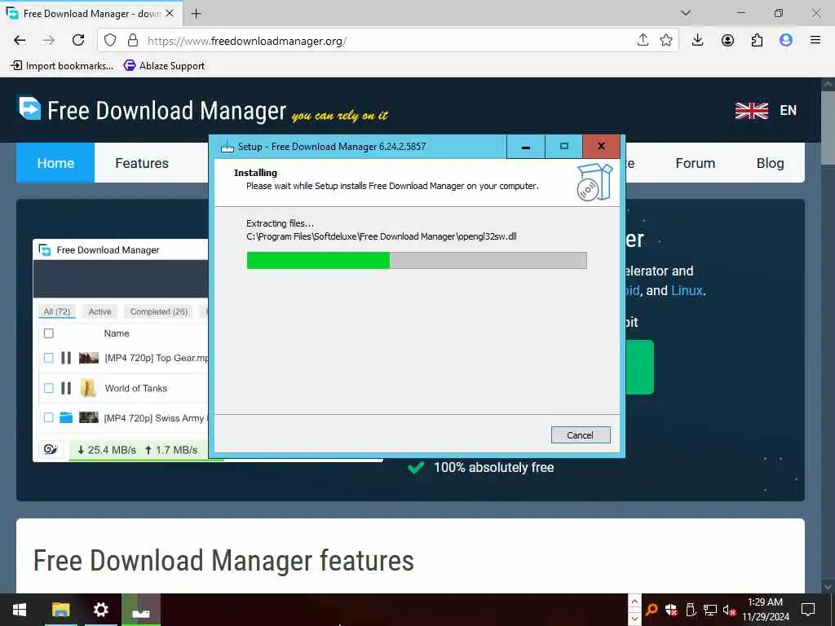
Task: Click the Import bookmarks item
Action: (62, 65)
